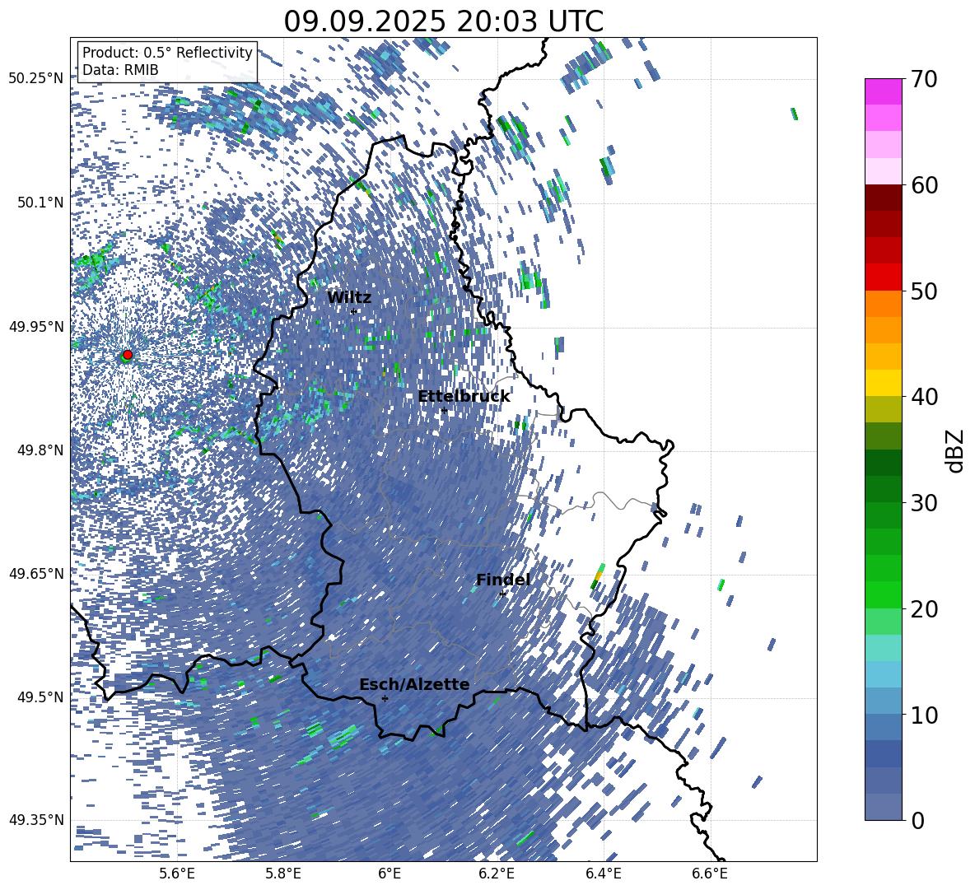The height and width of the screenshot is (890, 975).
Task: Click the Esch/Alzette city label
Action: (414, 684)
